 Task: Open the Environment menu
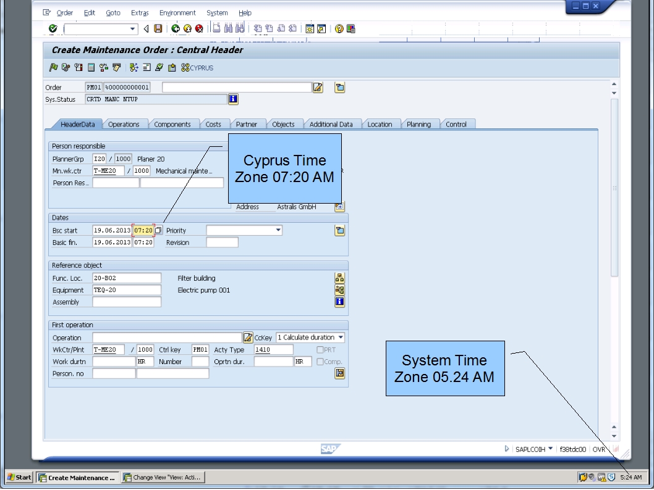click(177, 12)
